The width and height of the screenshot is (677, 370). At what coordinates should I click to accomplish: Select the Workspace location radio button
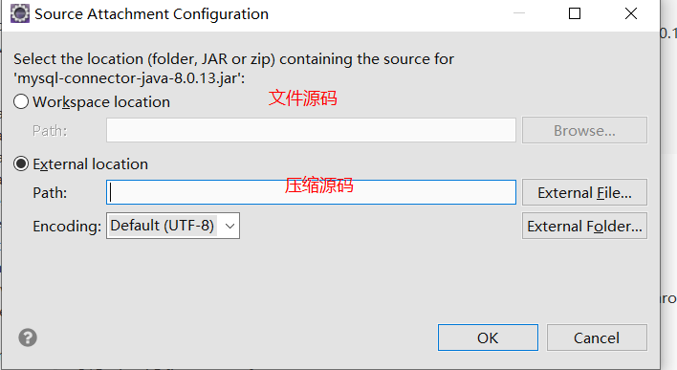click(21, 102)
